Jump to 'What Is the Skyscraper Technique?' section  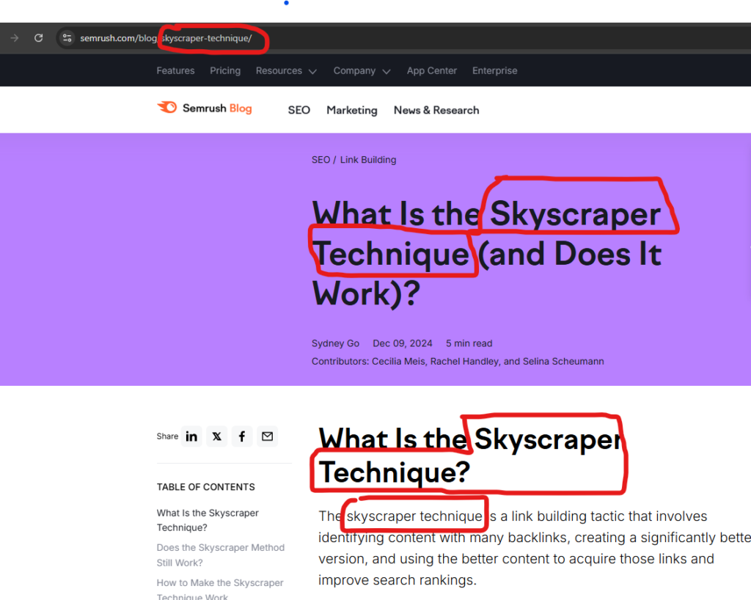[208, 520]
